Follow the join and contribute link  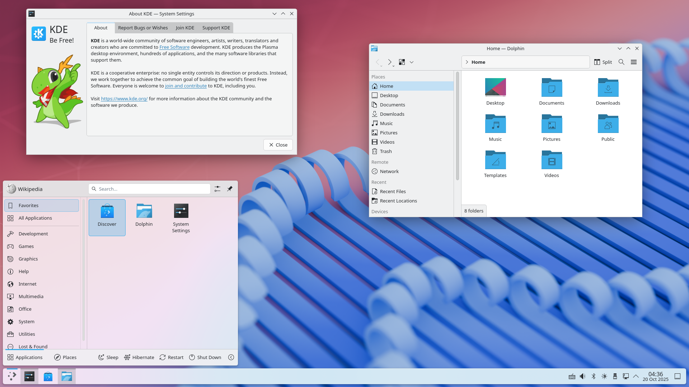point(186,86)
